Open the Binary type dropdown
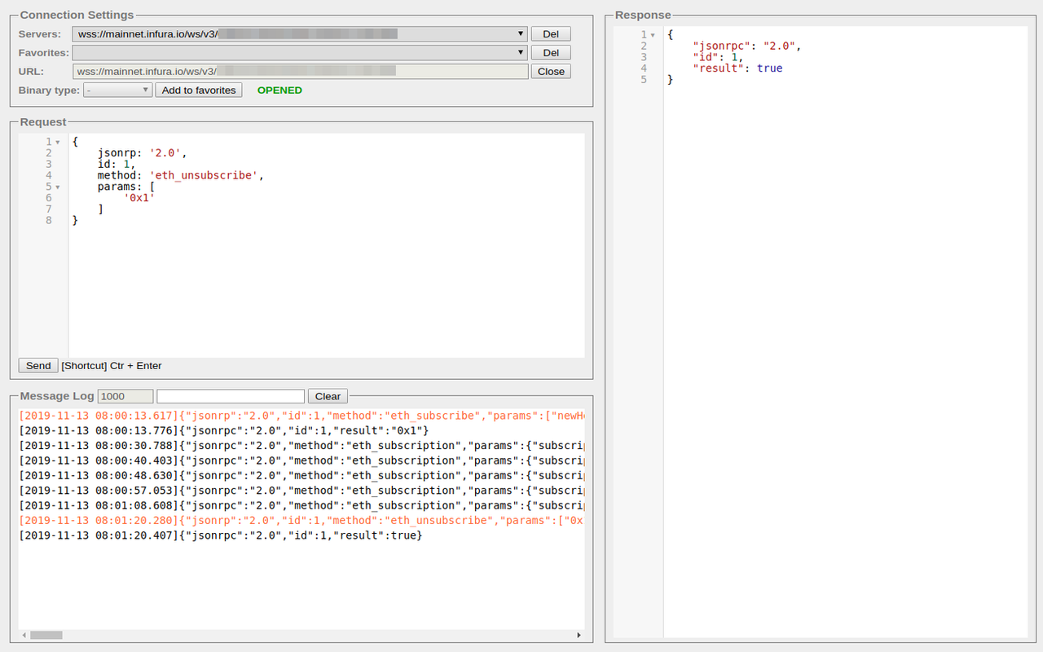The width and height of the screenshot is (1043, 652). (x=118, y=90)
